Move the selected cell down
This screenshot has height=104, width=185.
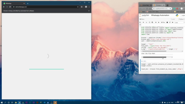pyautogui.click(x=159, y=23)
